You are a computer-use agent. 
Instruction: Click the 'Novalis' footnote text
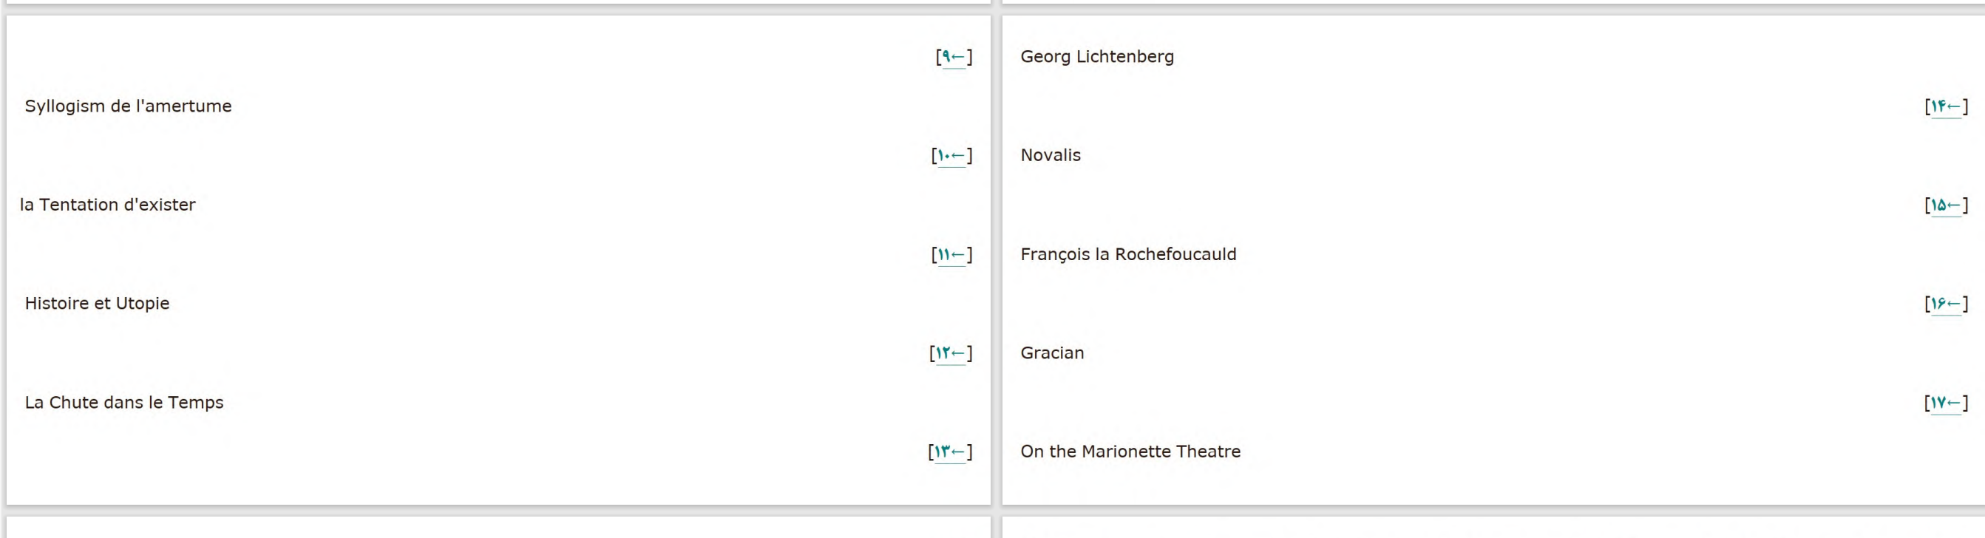click(x=1051, y=156)
